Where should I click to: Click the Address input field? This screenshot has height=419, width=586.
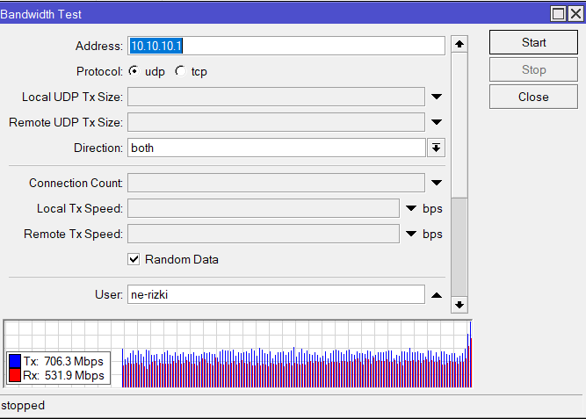tap(286, 46)
